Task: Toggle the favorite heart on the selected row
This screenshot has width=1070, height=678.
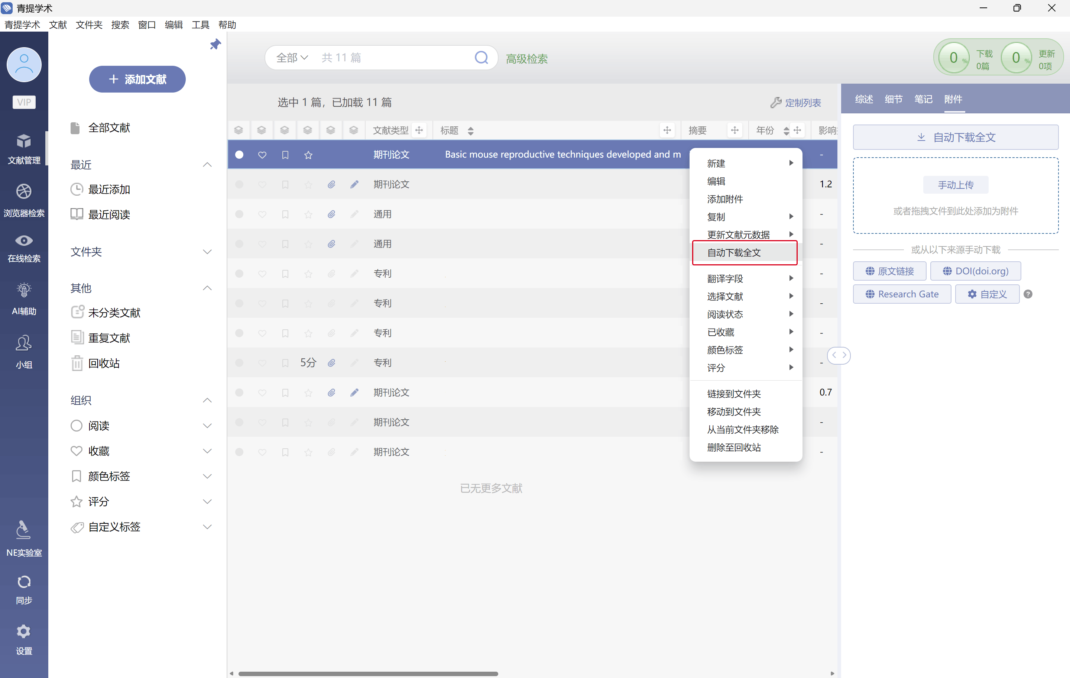Action: tap(262, 155)
